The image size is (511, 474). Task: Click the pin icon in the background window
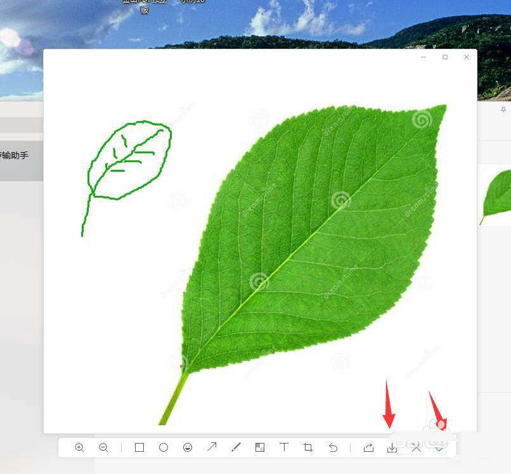503,110
